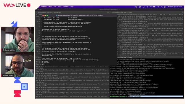Select the right background terminal pane tab
The height and width of the screenshot is (104, 185).
(x=122, y=12)
